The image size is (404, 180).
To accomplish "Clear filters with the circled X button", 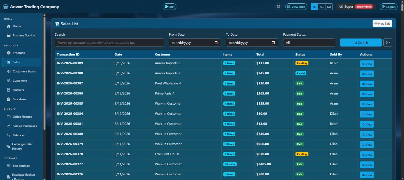I will tap(388, 43).
